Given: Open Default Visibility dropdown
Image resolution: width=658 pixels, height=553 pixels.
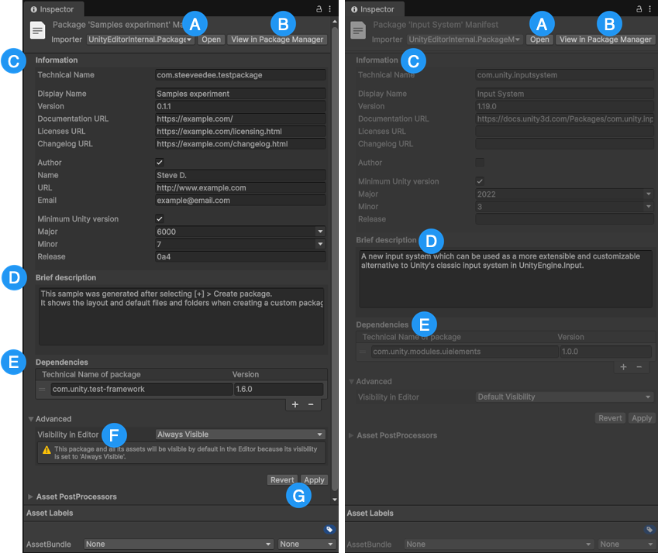Looking at the screenshot, I should [x=564, y=397].
